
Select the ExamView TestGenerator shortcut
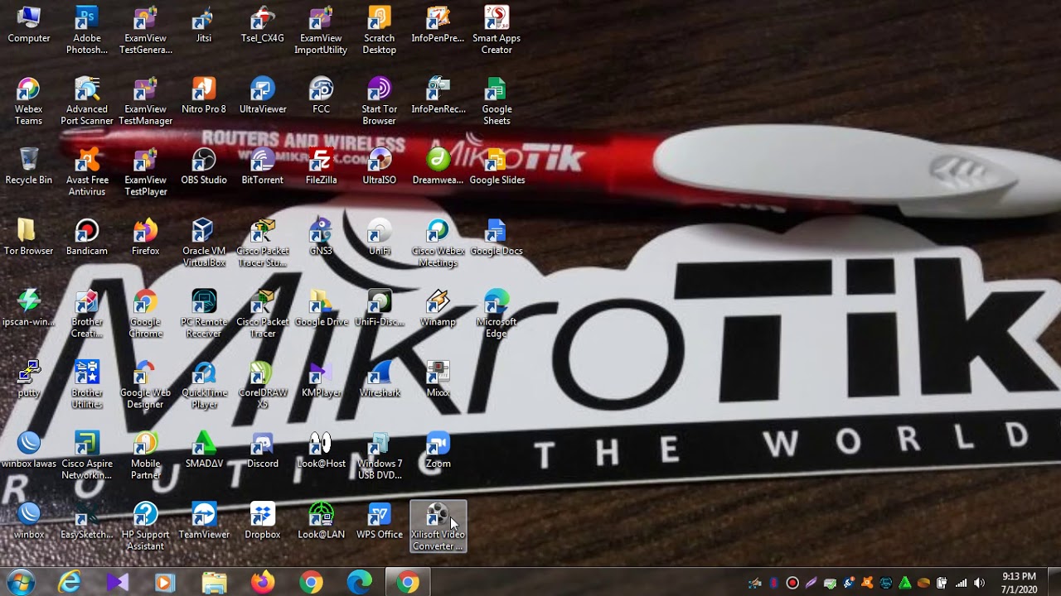pos(145,30)
